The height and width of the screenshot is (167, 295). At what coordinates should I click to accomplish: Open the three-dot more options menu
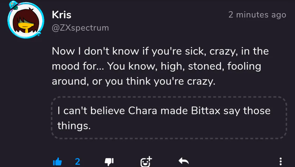tap(280, 161)
